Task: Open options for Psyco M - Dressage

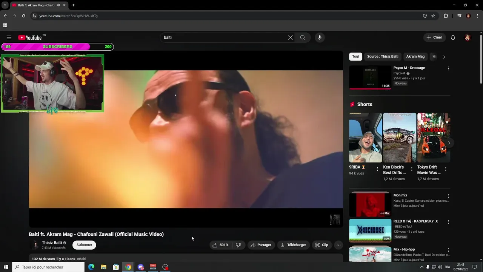Action: coord(448,68)
